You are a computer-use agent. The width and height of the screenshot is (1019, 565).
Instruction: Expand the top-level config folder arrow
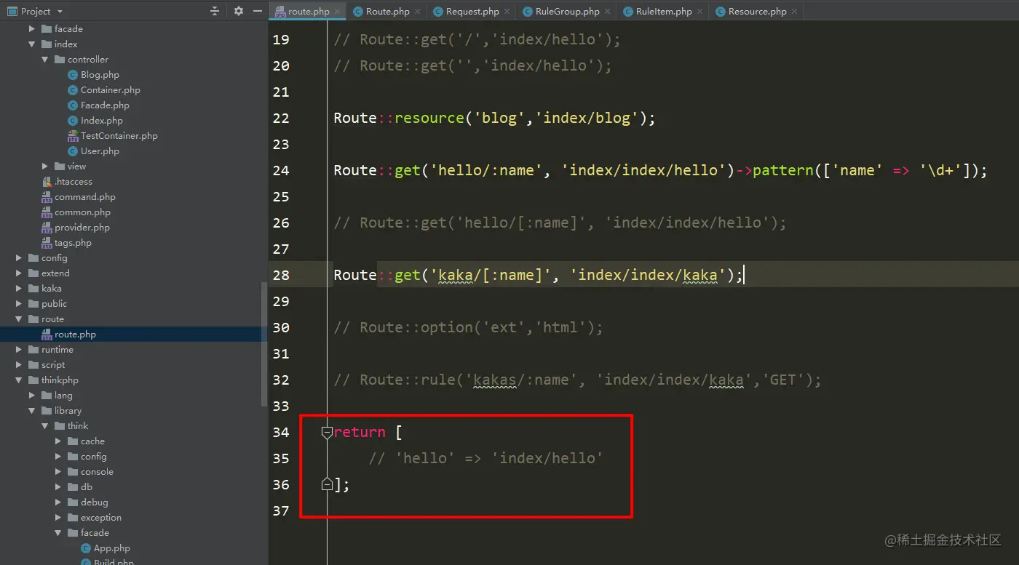[x=19, y=258]
